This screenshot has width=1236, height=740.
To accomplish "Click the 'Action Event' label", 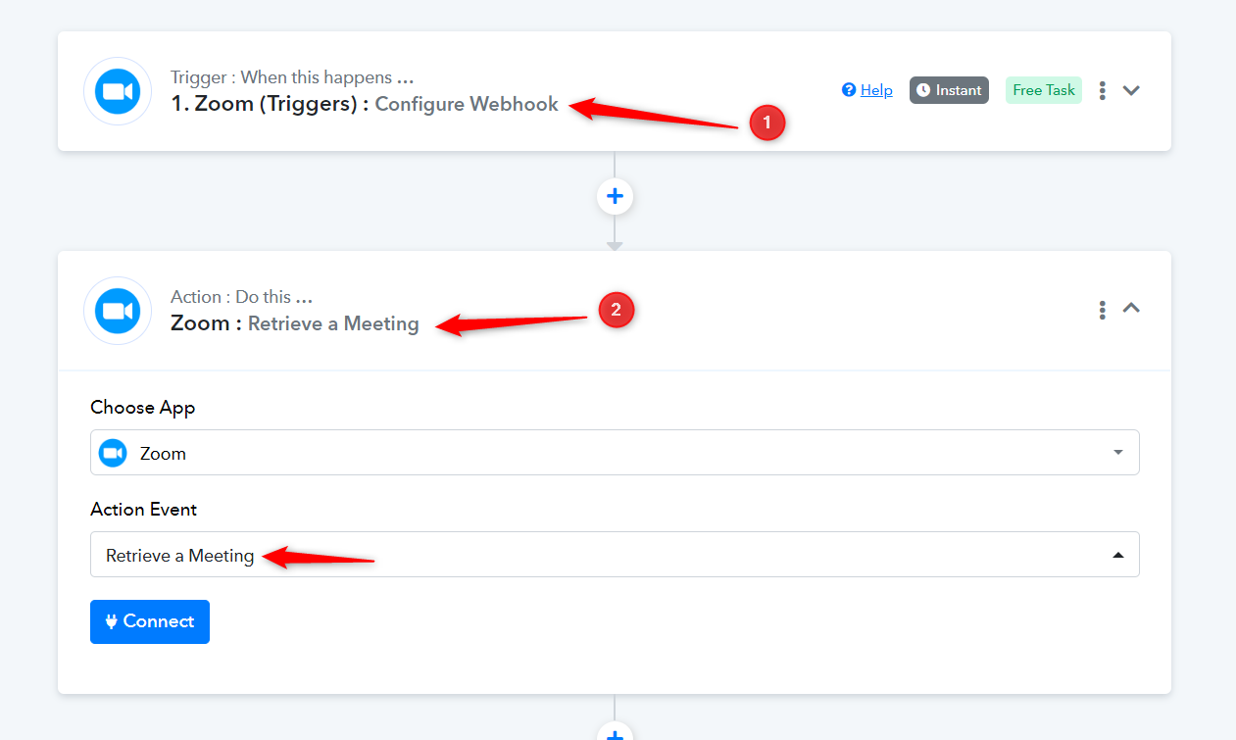I will click(x=144, y=510).
